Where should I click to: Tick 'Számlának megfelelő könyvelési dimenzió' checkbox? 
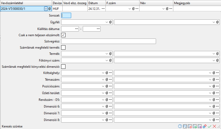[63, 67]
